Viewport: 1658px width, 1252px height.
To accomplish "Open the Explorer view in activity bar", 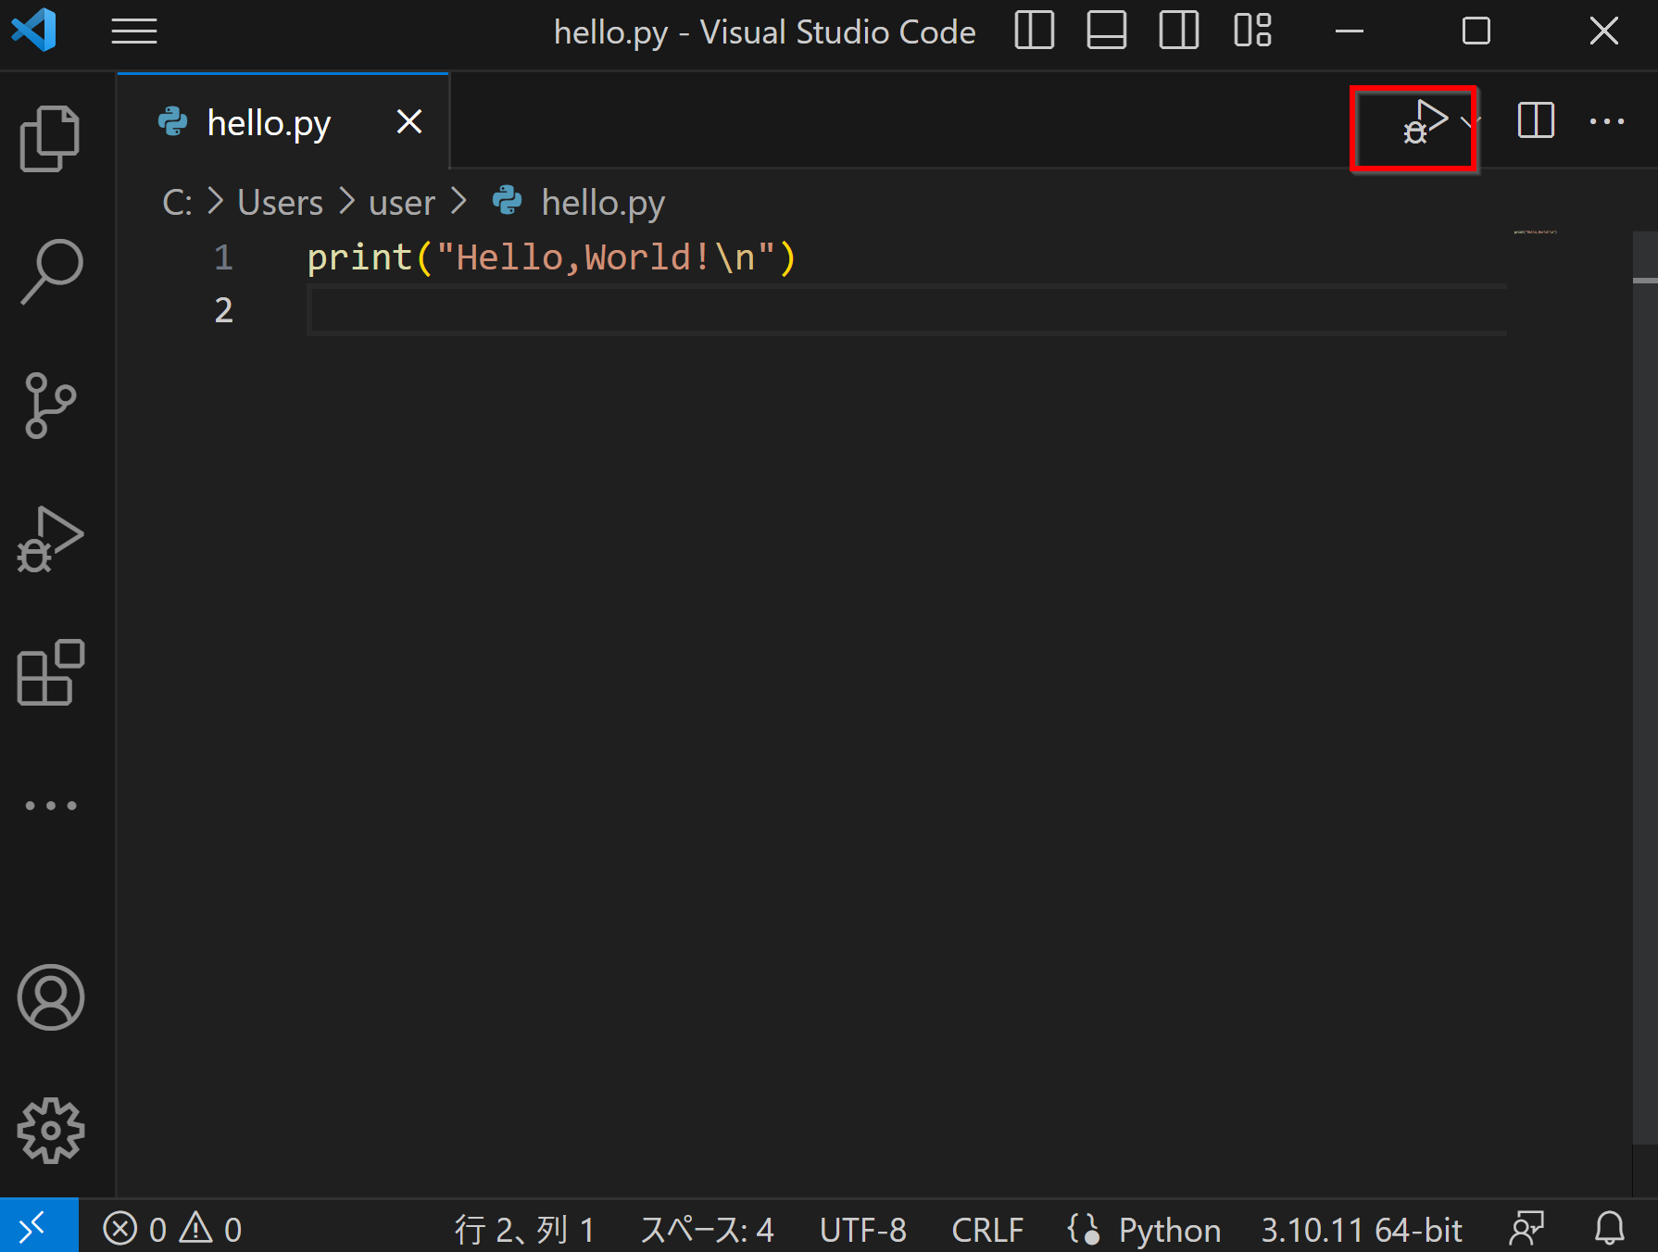I will [x=51, y=139].
